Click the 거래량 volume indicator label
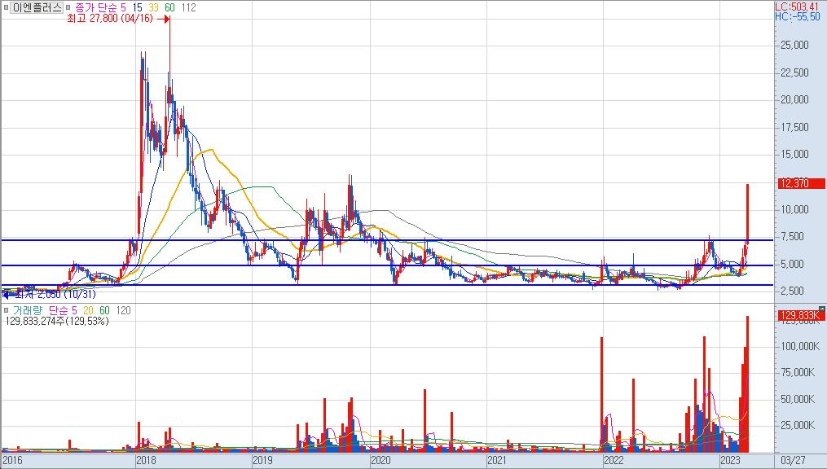 point(28,310)
